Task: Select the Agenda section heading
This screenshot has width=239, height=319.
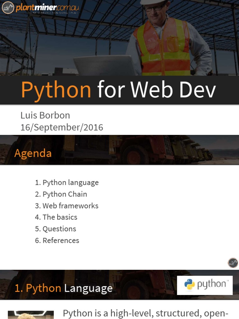Action: [x=33, y=153]
